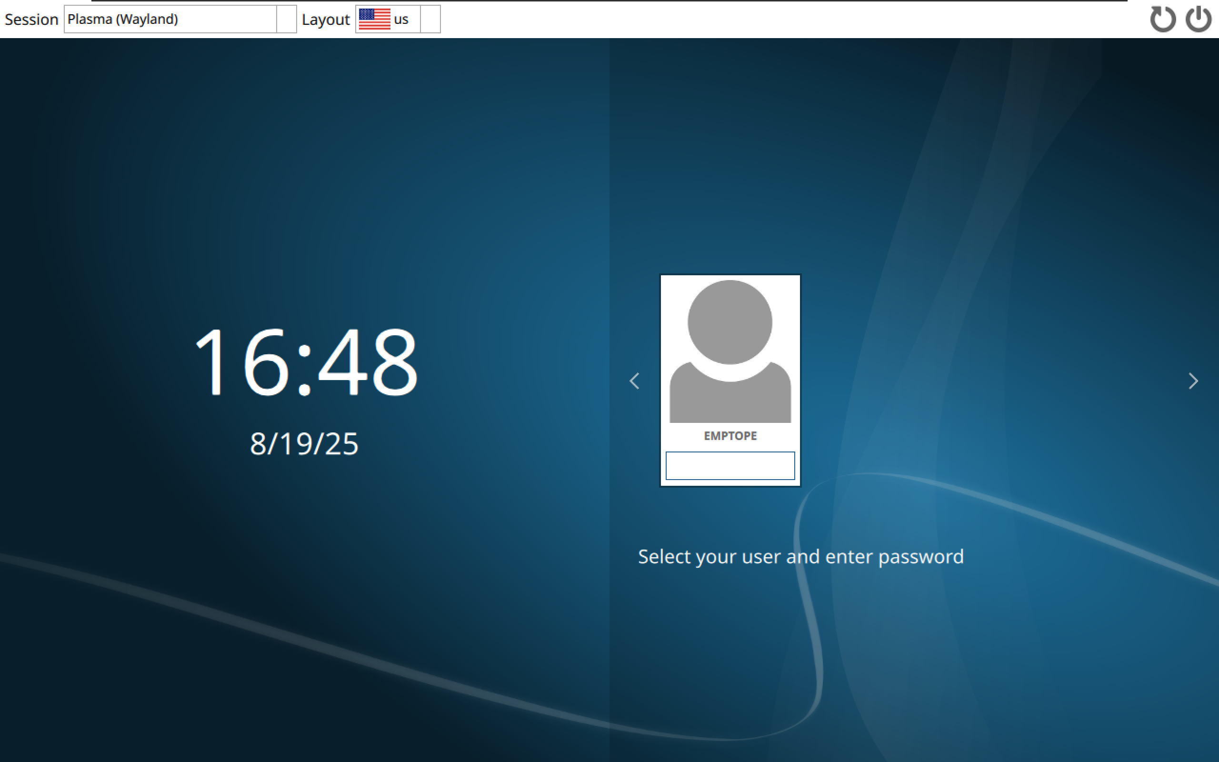Screen dimensions: 1219x762
Task: Open the Layout combo box arrow button
Action: pyautogui.click(x=430, y=19)
